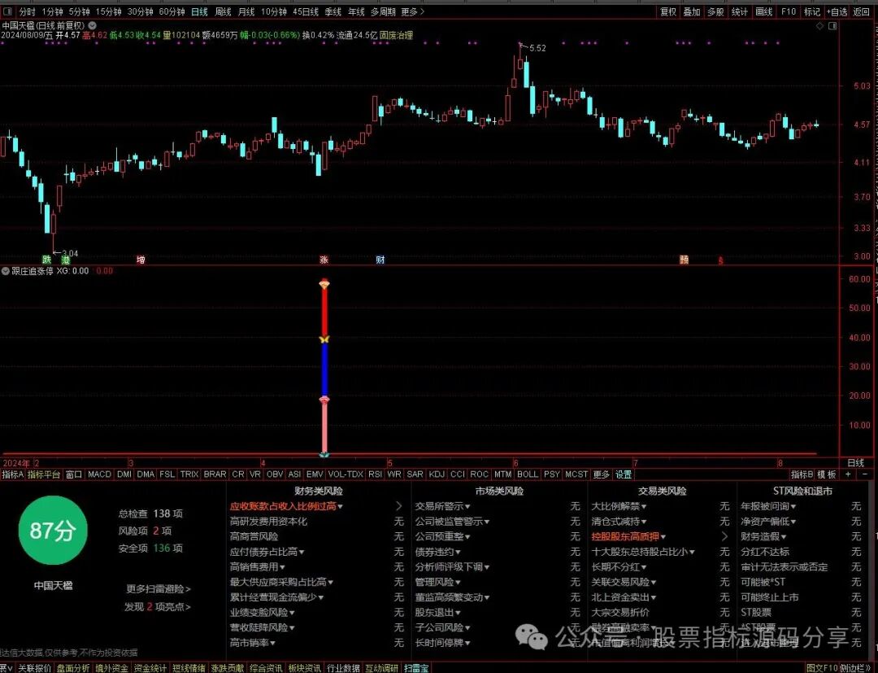This screenshot has height=673, width=878.
Task: Click the window split icon at chart top-right
Action: (832, 26)
